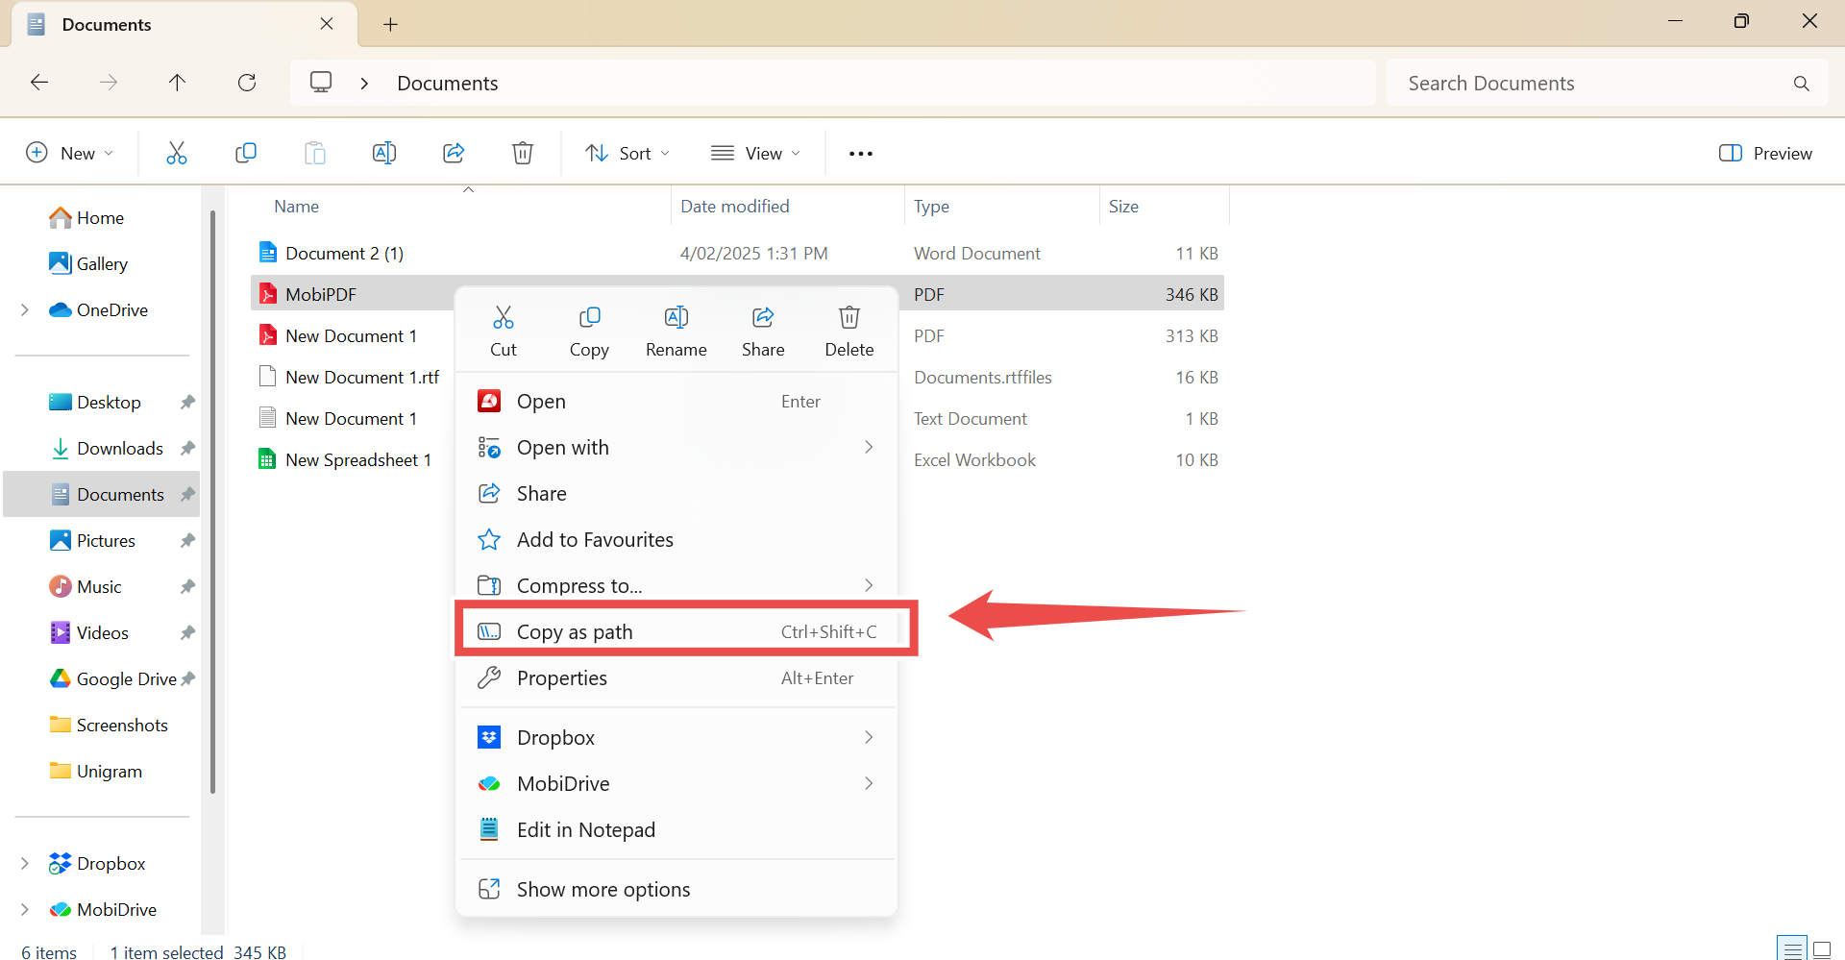Click the chevron before Documents in address bar

click(x=364, y=84)
